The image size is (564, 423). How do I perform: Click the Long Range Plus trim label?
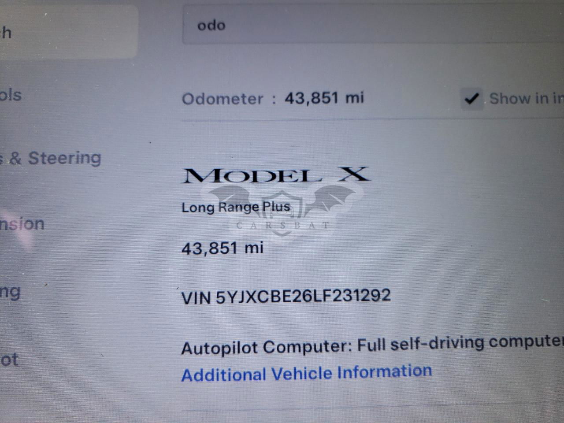pos(236,207)
